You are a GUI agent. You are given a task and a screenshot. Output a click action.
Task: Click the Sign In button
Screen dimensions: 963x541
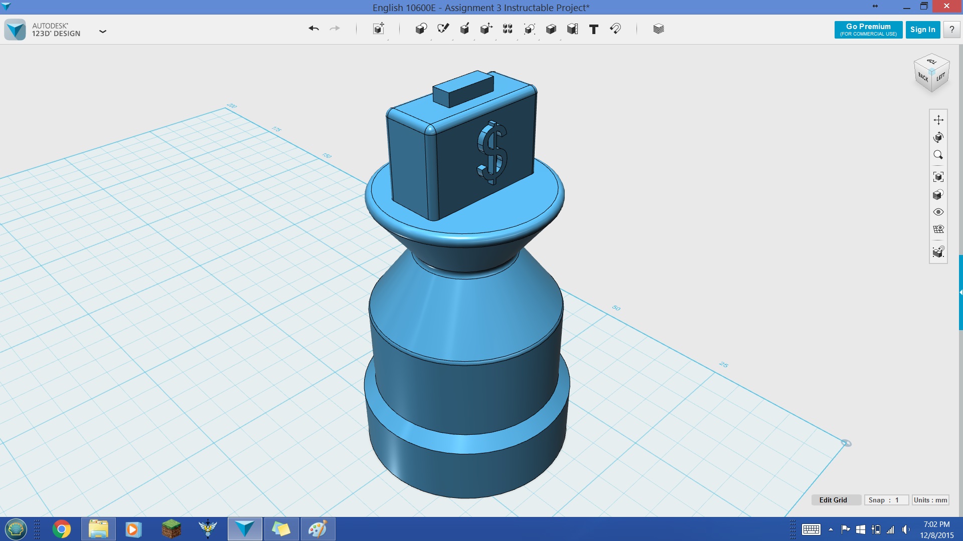pos(923,30)
